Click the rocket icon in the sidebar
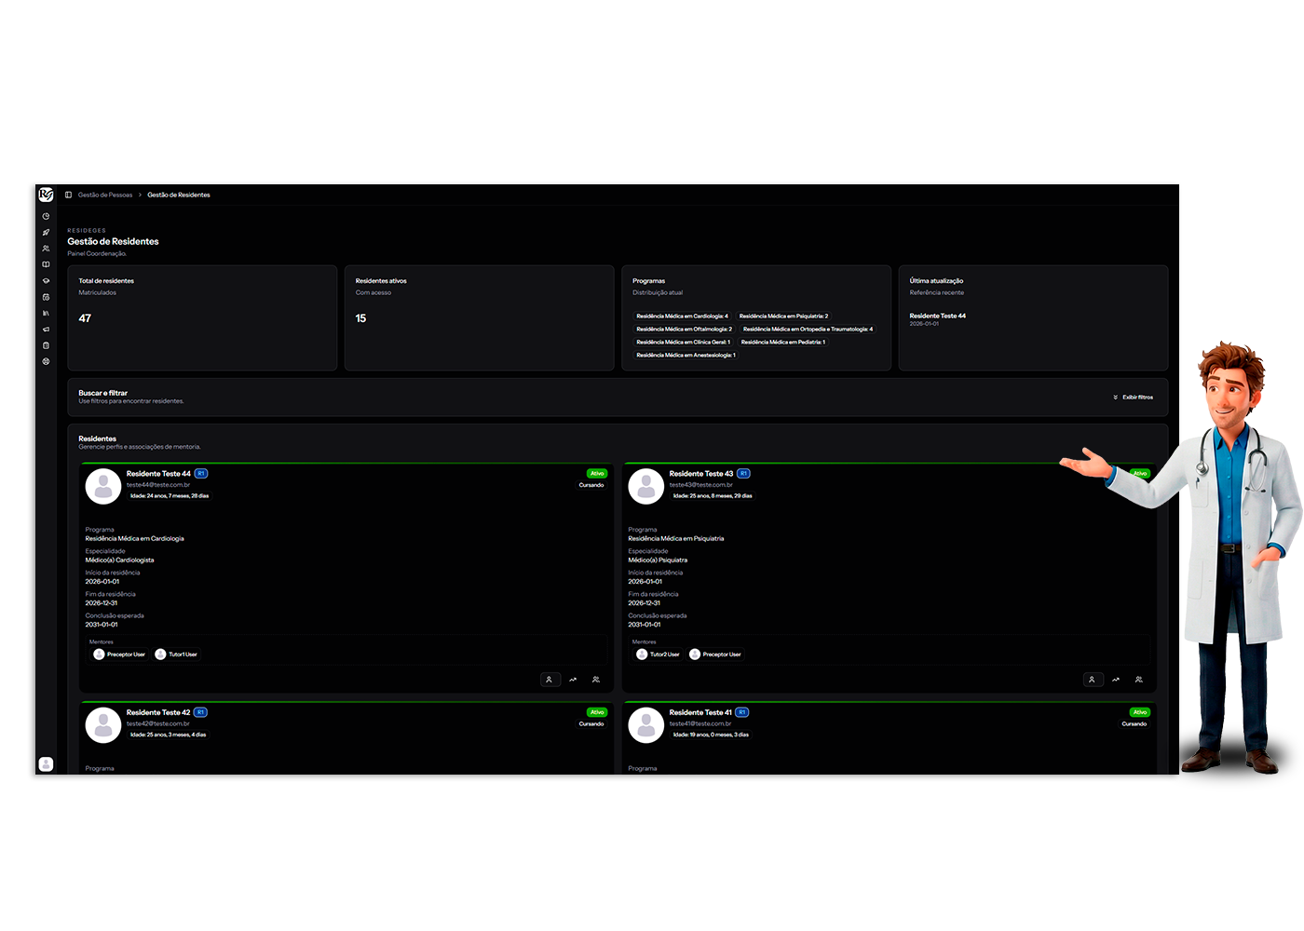This screenshot has width=1304, height=931. [x=46, y=233]
